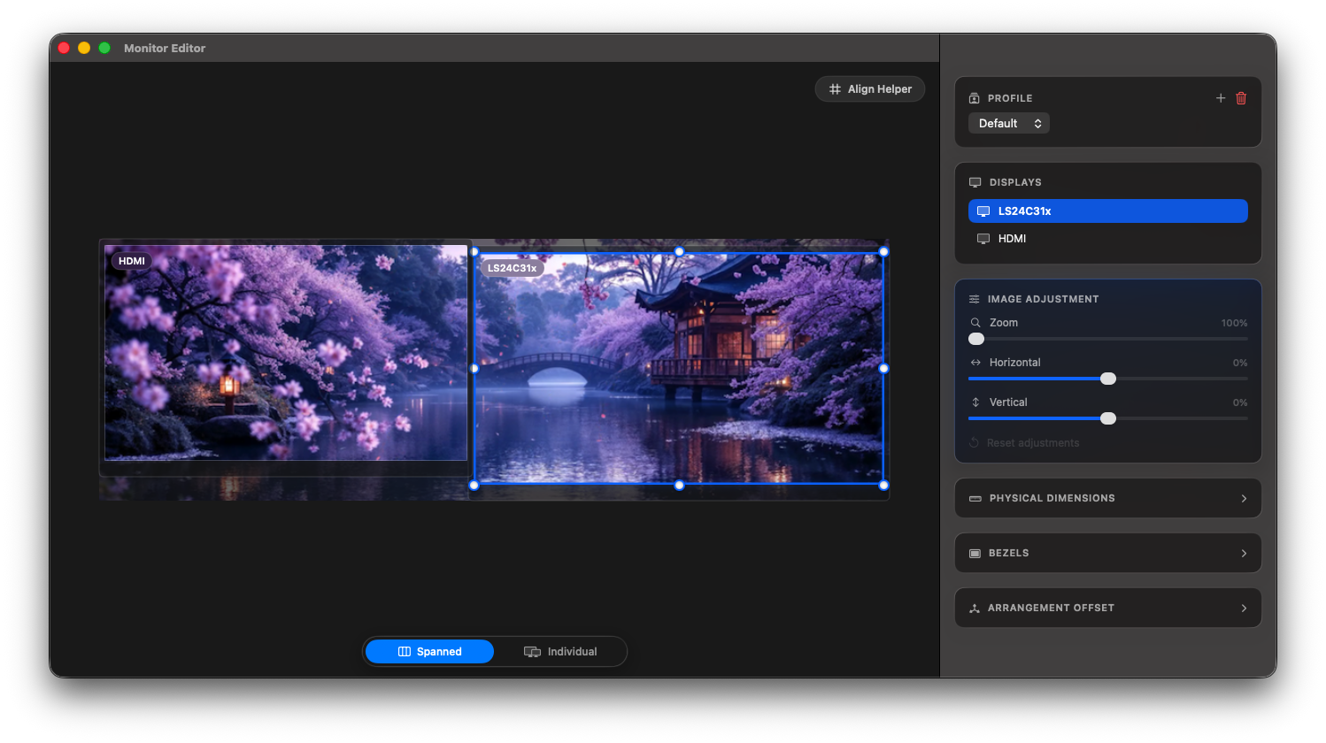Image resolution: width=1326 pixels, height=743 pixels.
Task: Click the monitor icon beside HDMI in the list
Action: (x=983, y=239)
